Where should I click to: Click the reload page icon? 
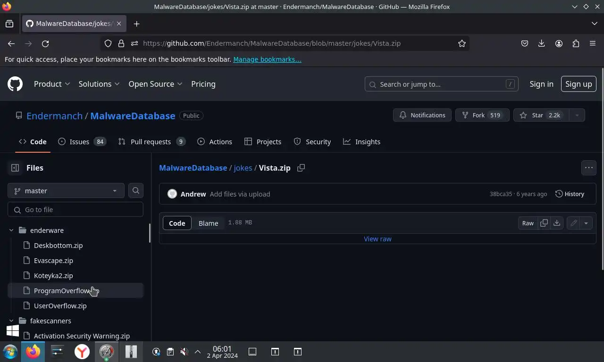pyautogui.click(x=45, y=43)
